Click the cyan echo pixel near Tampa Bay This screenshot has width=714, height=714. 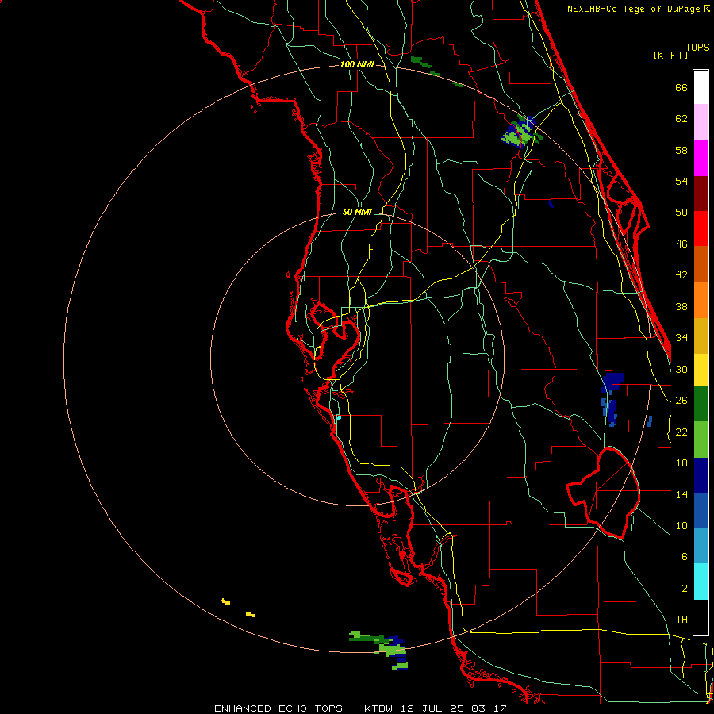tap(338, 417)
